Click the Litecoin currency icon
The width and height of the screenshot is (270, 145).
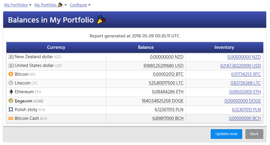tap(11, 83)
